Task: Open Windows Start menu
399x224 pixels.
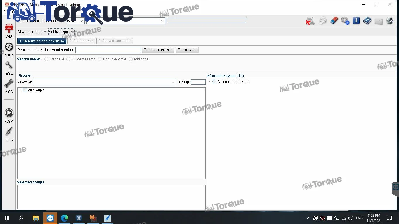Action: pyautogui.click(x=7, y=218)
